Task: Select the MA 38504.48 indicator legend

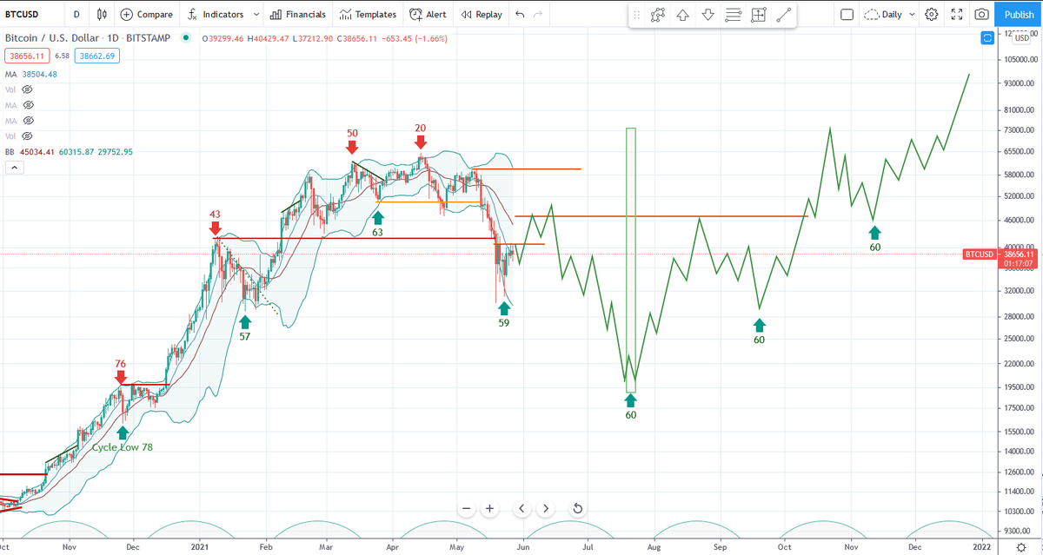Action: point(31,74)
